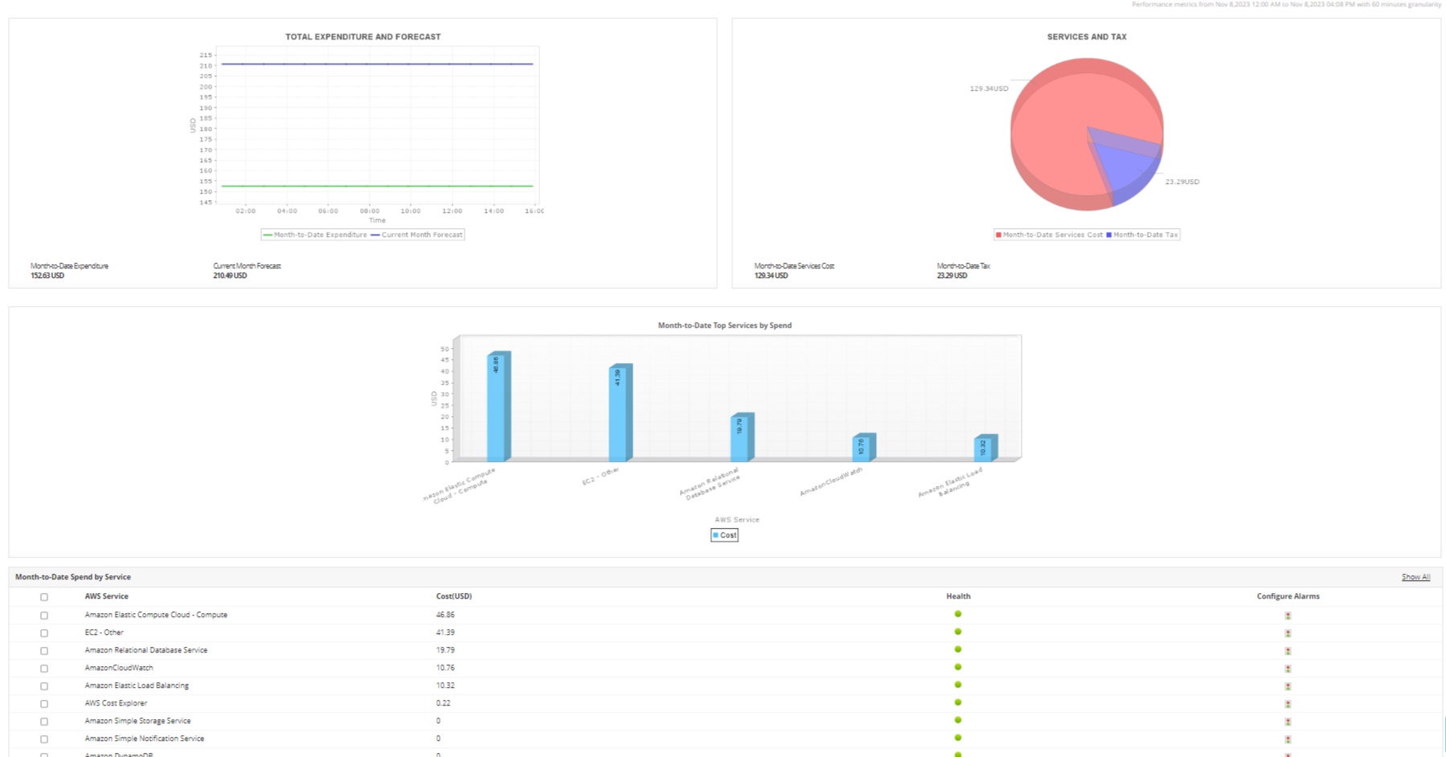1446x757 pixels.
Task: Select the AmazonCloudWatch row checkbox
Action: click(44, 668)
